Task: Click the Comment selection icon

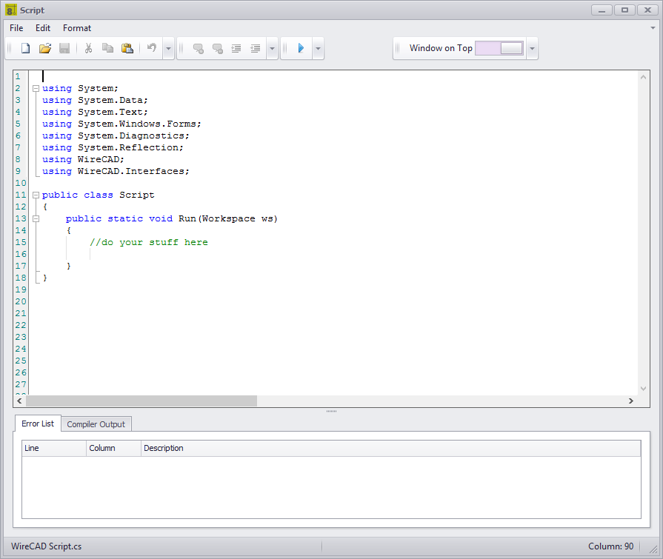Action: point(198,49)
